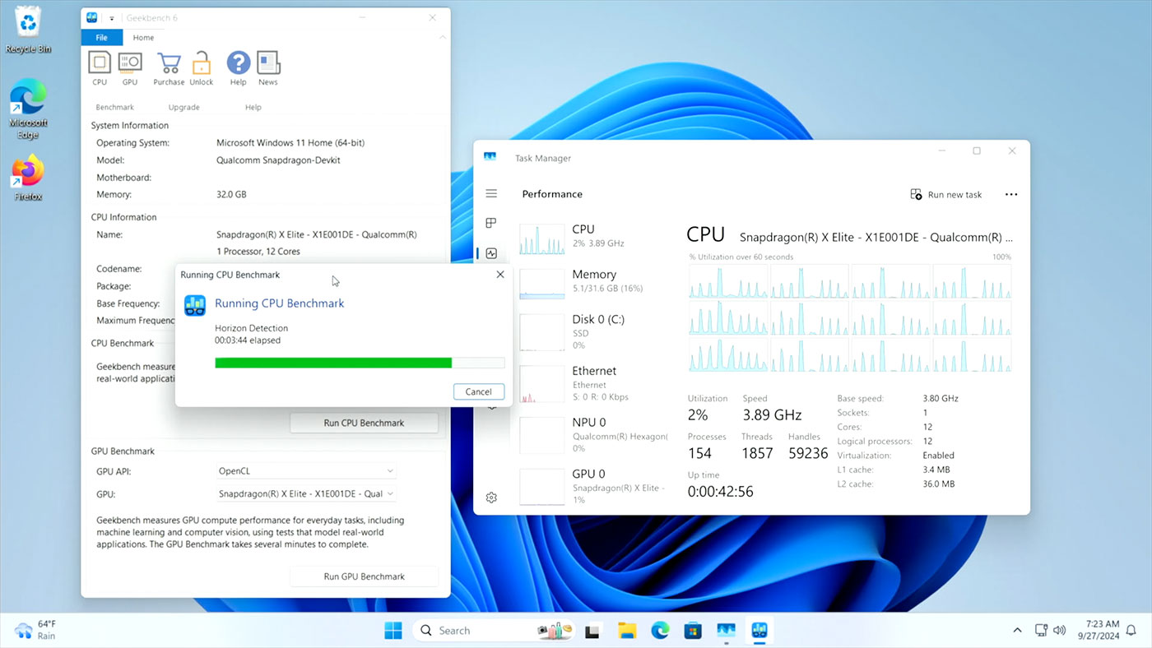Open the News icon in Geekbench

(x=268, y=67)
